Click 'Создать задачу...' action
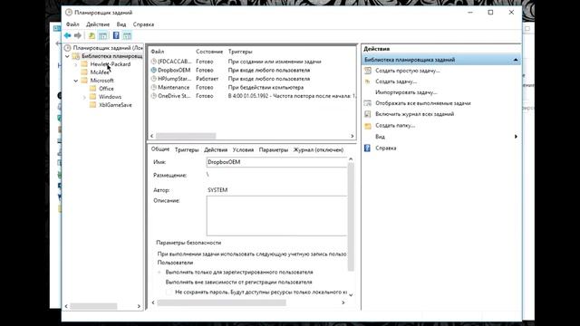The width and height of the screenshot is (580, 326). [396, 81]
